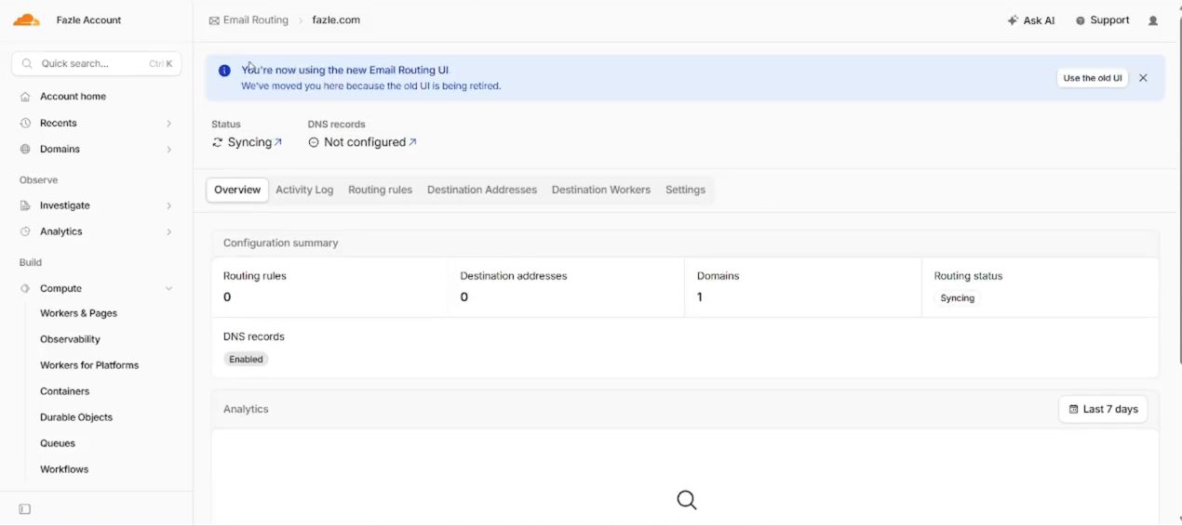The width and height of the screenshot is (1182, 526).
Task: Click the search magnifier in Quick search
Action: [29, 64]
